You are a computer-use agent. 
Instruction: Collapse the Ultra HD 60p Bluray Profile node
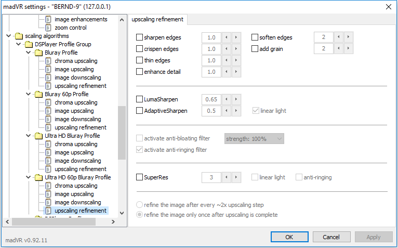pos(29,177)
